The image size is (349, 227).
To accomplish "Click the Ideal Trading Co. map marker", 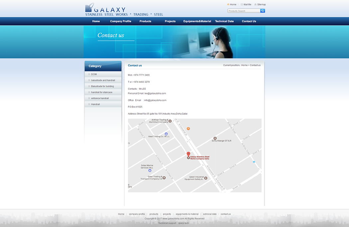I will point(166,134).
